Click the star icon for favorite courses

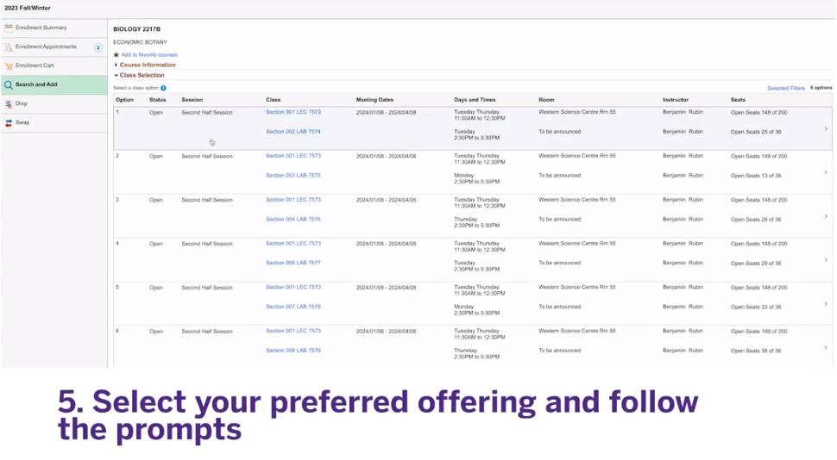(x=116, y=55)
